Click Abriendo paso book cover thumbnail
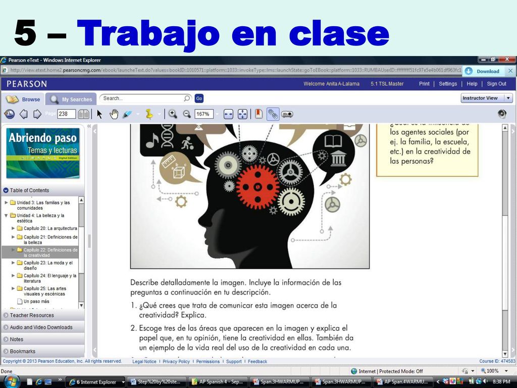 pyautogui.click(x=43, y=153)
